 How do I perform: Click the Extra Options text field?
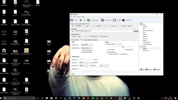94,69
